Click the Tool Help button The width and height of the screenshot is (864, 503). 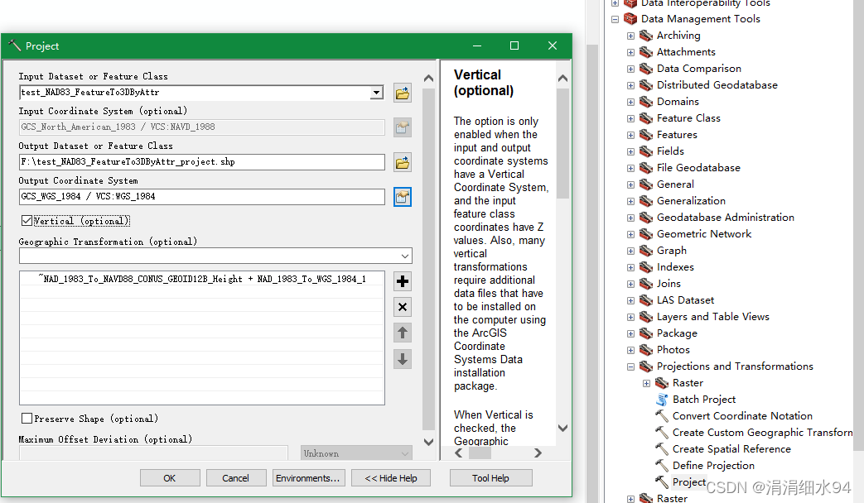[490, 477]
